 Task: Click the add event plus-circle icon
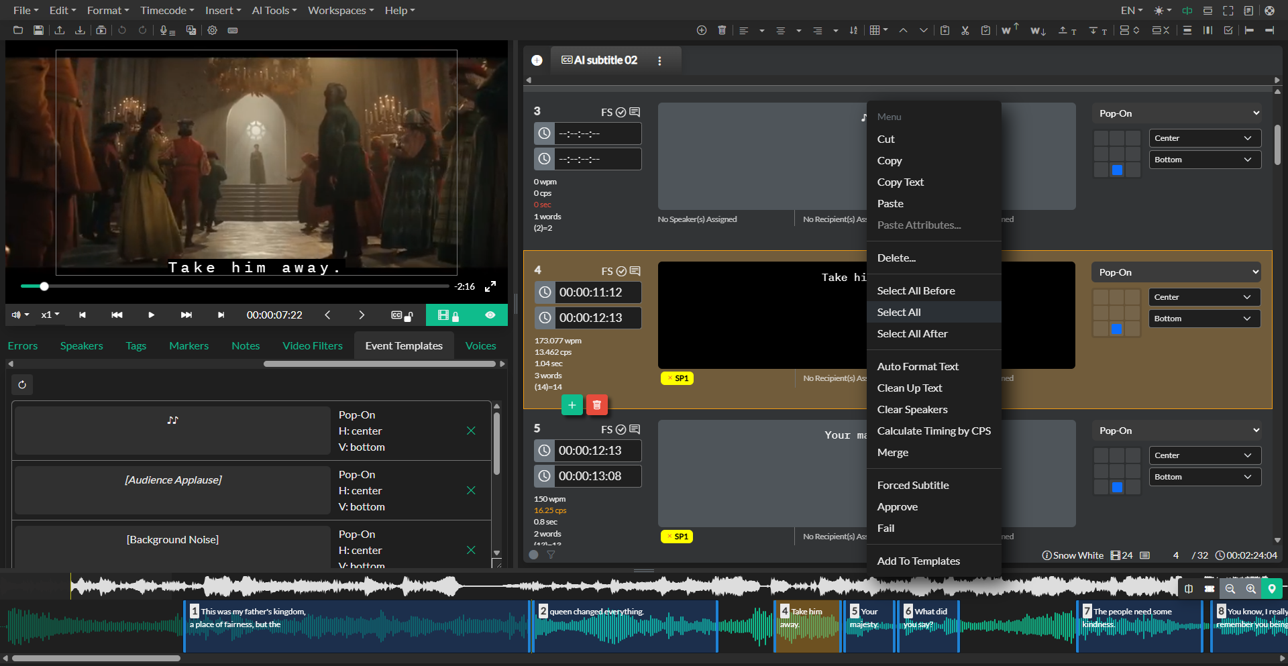coord(701,30)
